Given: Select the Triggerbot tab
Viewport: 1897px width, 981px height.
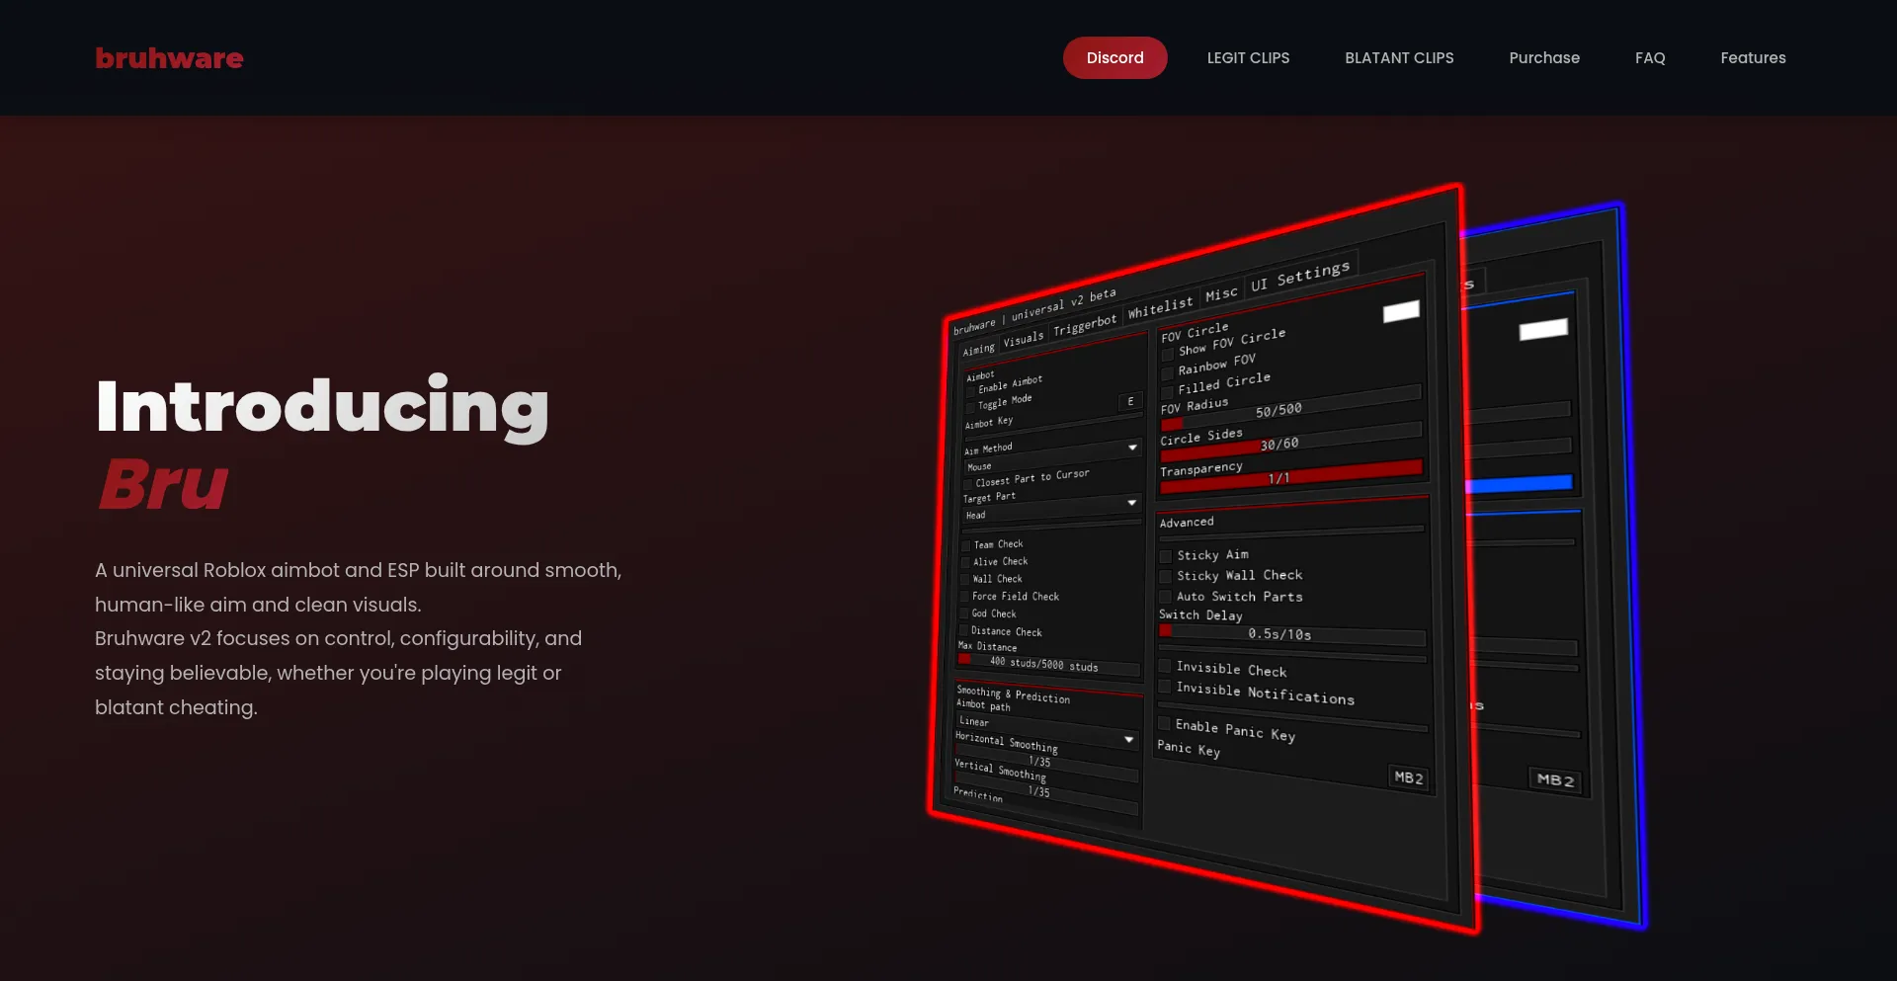Looking at the screenshot, I should click(1084, 325).
